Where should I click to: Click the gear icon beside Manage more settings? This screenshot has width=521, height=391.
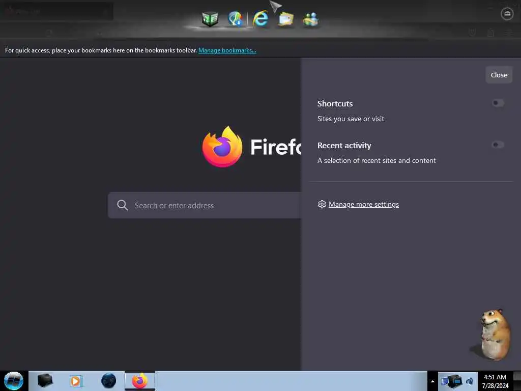point(322,204)
